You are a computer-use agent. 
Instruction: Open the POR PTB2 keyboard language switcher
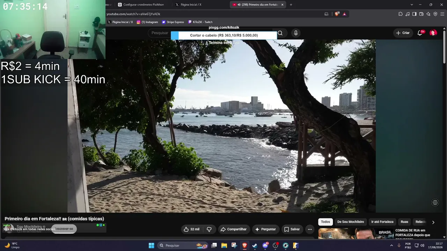tap(408, 245)
